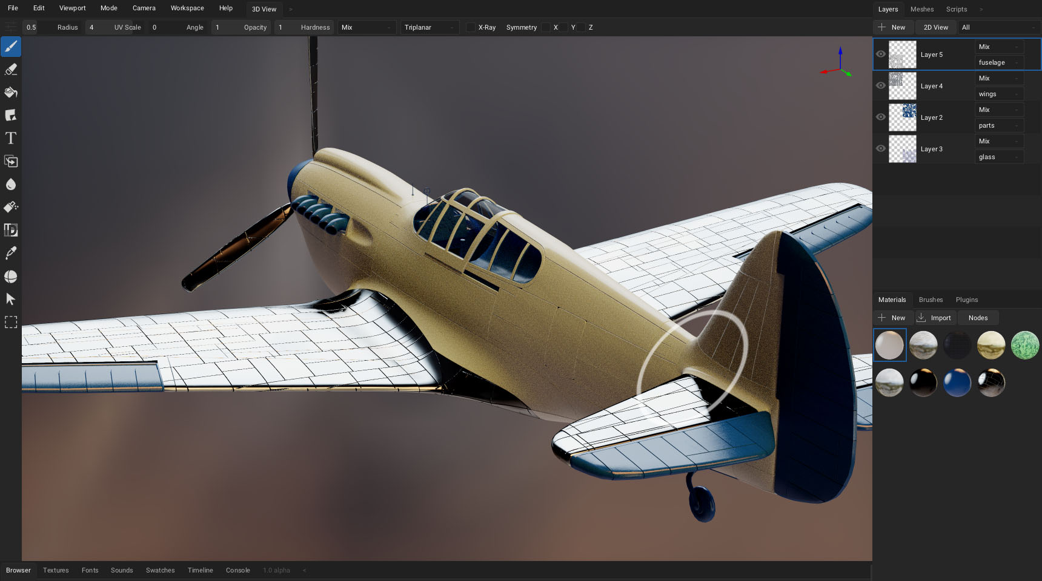Import a material with Import button
1042x581 pixels.
(x=934, y=318)
